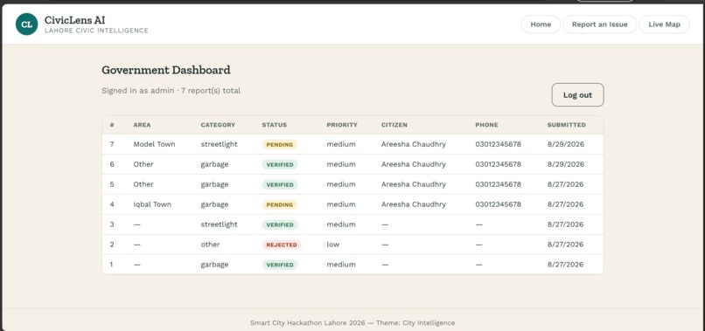Click garbage category in report 1 row
Image resolution: width=705 pixels, height=331 pixels.
pyautogui.click(x=214, y=265)
